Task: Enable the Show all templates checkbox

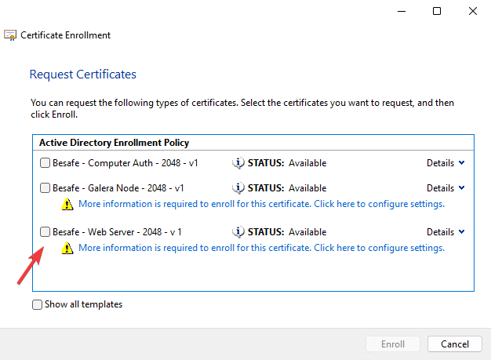Action: point(38,304)
